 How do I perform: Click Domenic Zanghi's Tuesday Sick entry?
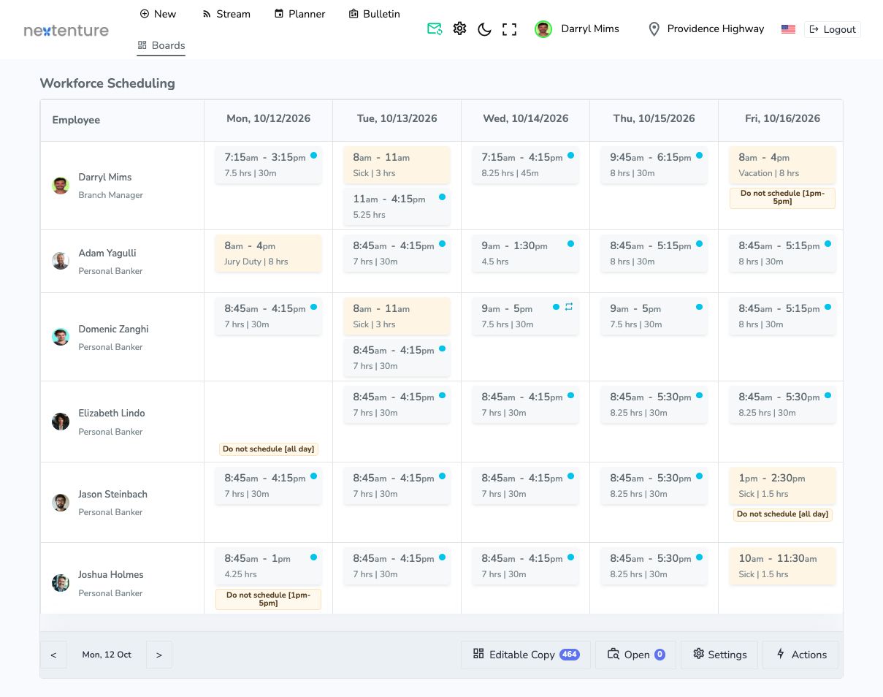397,316
